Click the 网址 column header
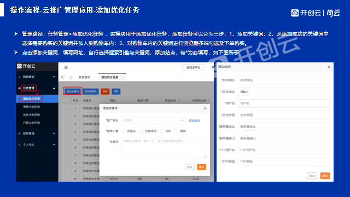The width and height of the screenshot is (350, 197). click(x=113, y=101)
